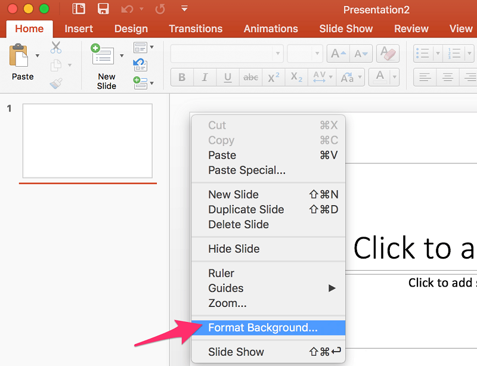Select slide 1 thumbnail

[87, 141]
